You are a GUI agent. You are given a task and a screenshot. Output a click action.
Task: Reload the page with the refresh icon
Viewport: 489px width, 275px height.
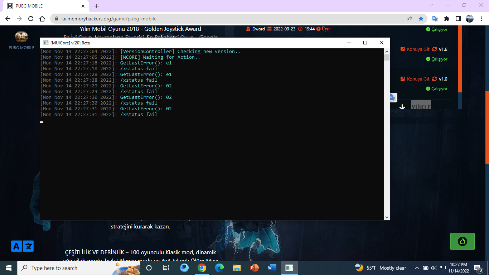[x=31, y=19]
